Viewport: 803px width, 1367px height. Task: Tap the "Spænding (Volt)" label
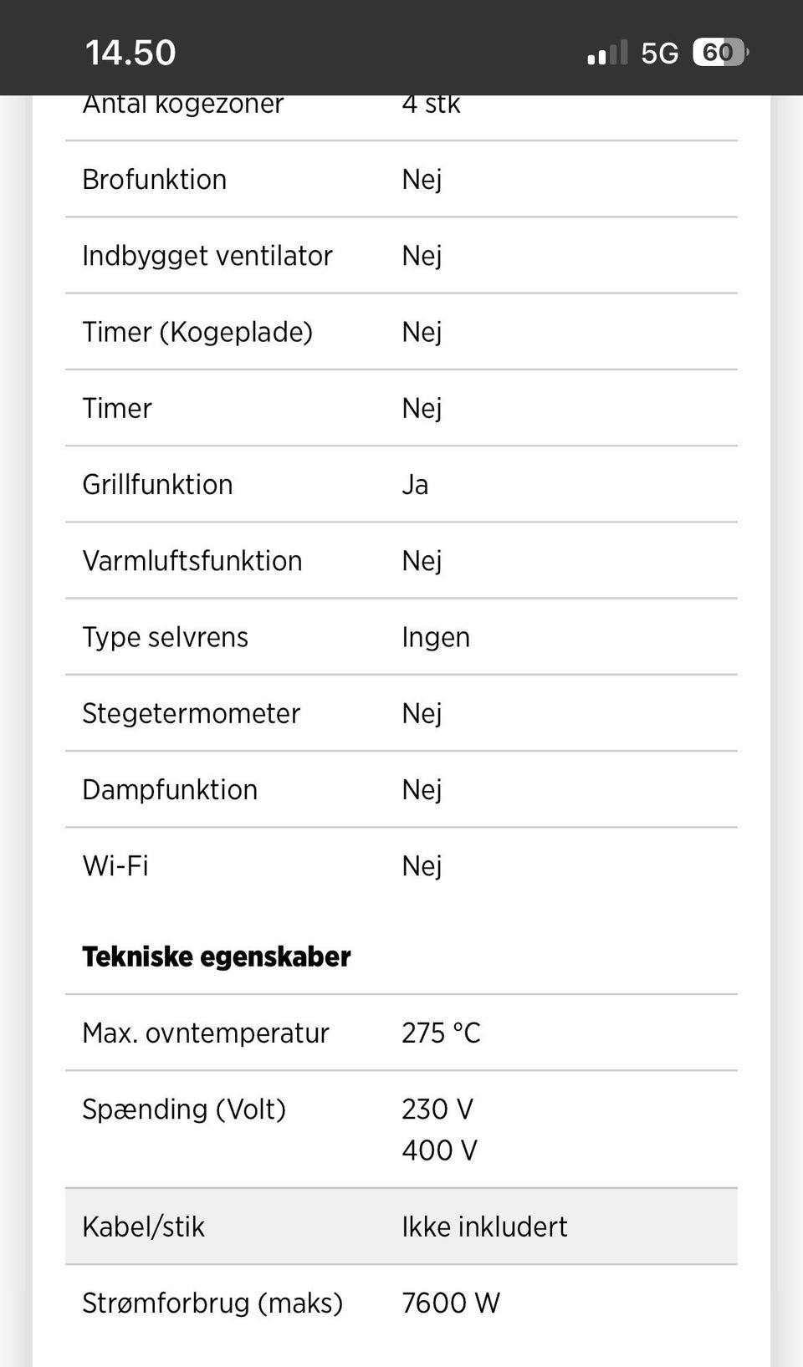click(x=184, y=1109)
